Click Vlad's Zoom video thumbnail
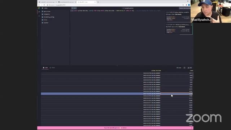The width and height of the screenshot is (231, 130). click(211, 11)
